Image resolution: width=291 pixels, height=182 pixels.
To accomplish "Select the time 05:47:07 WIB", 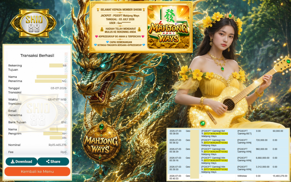I will coord(57,100).
